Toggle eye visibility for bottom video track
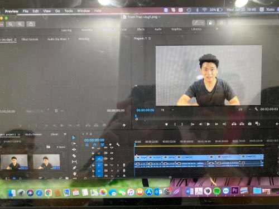Viewport: 279px width, 209px height. pyautogui.click(x=112, y=159)
